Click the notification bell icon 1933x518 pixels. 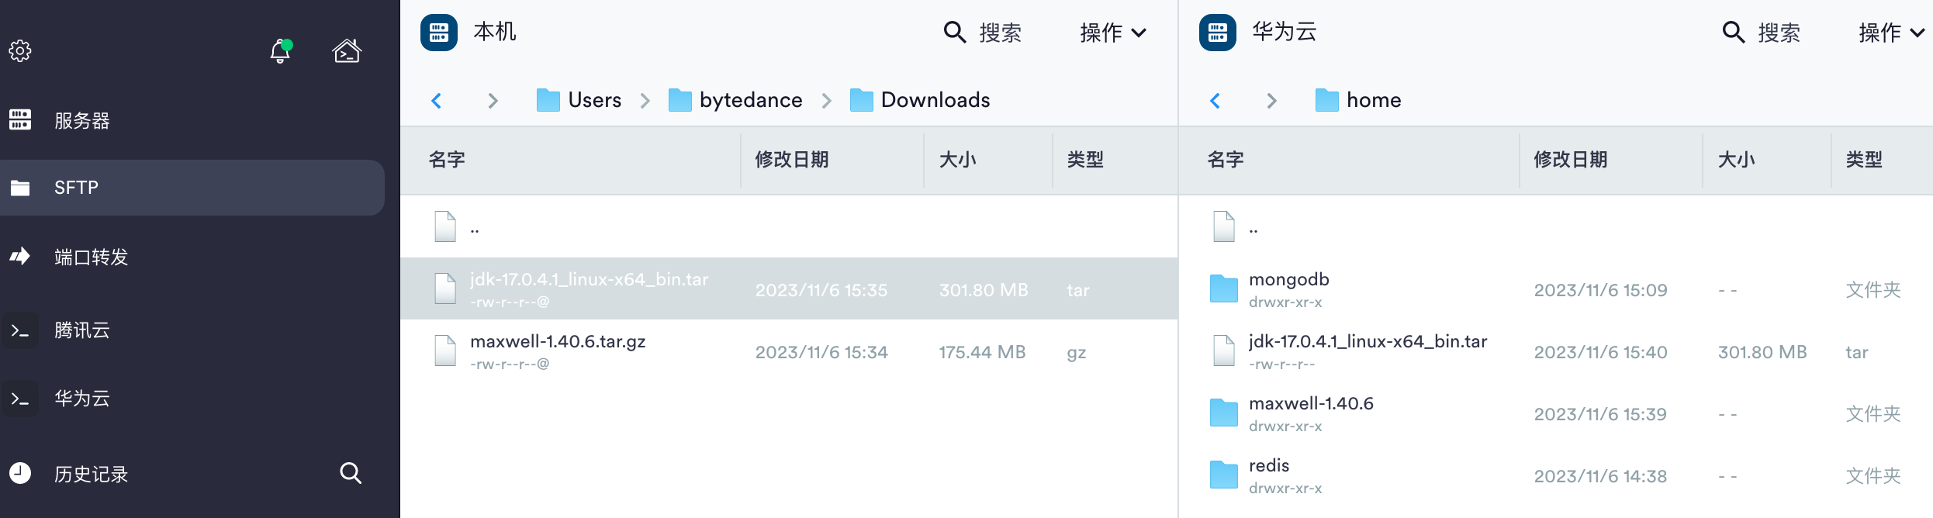pyautogui.click(x=280, y=51)
